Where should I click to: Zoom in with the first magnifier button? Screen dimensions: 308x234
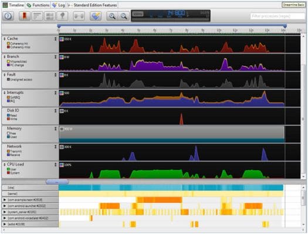click(x=112, y=16)
